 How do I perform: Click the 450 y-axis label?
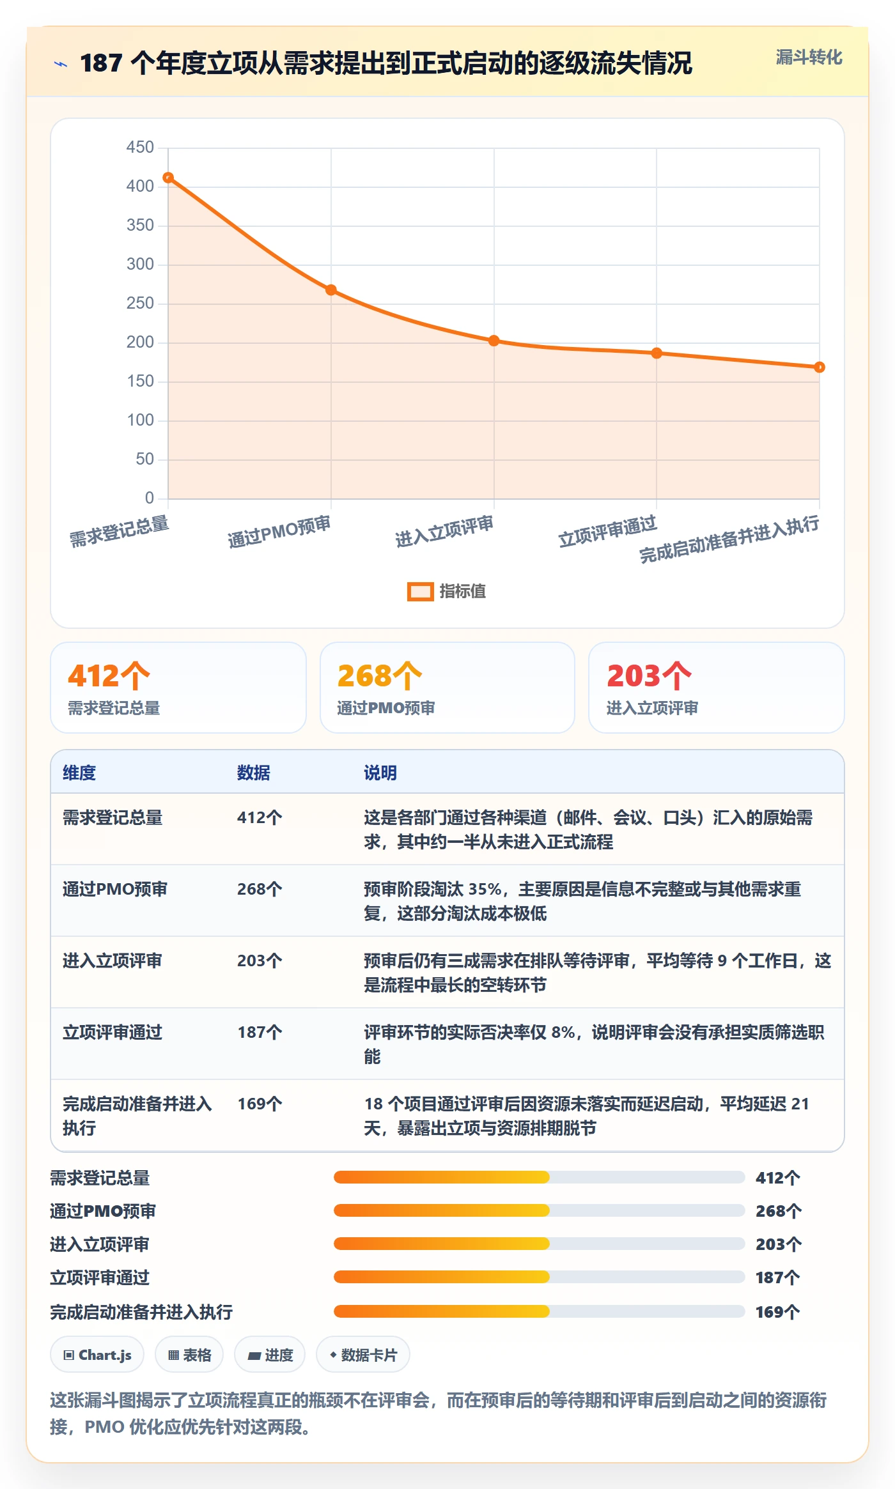click(140, 147)
